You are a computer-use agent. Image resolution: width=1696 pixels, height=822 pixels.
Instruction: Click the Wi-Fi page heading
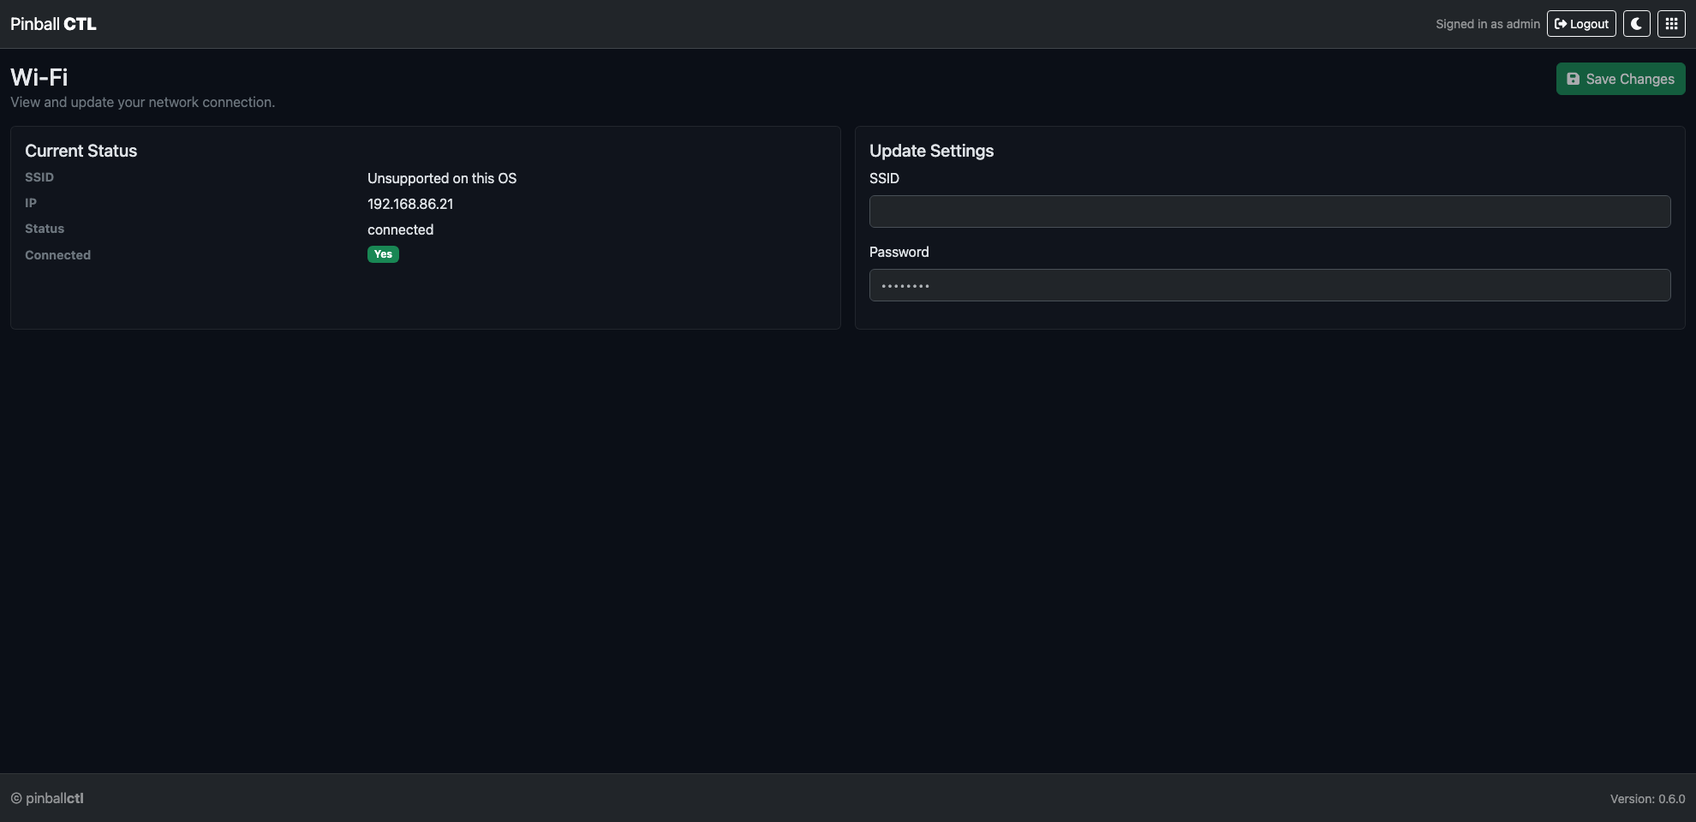[x=38, y=77]
